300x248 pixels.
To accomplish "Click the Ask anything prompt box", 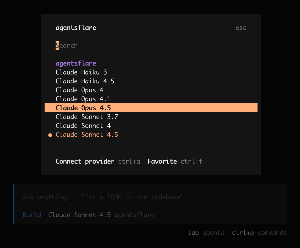I will click(102, 197).
